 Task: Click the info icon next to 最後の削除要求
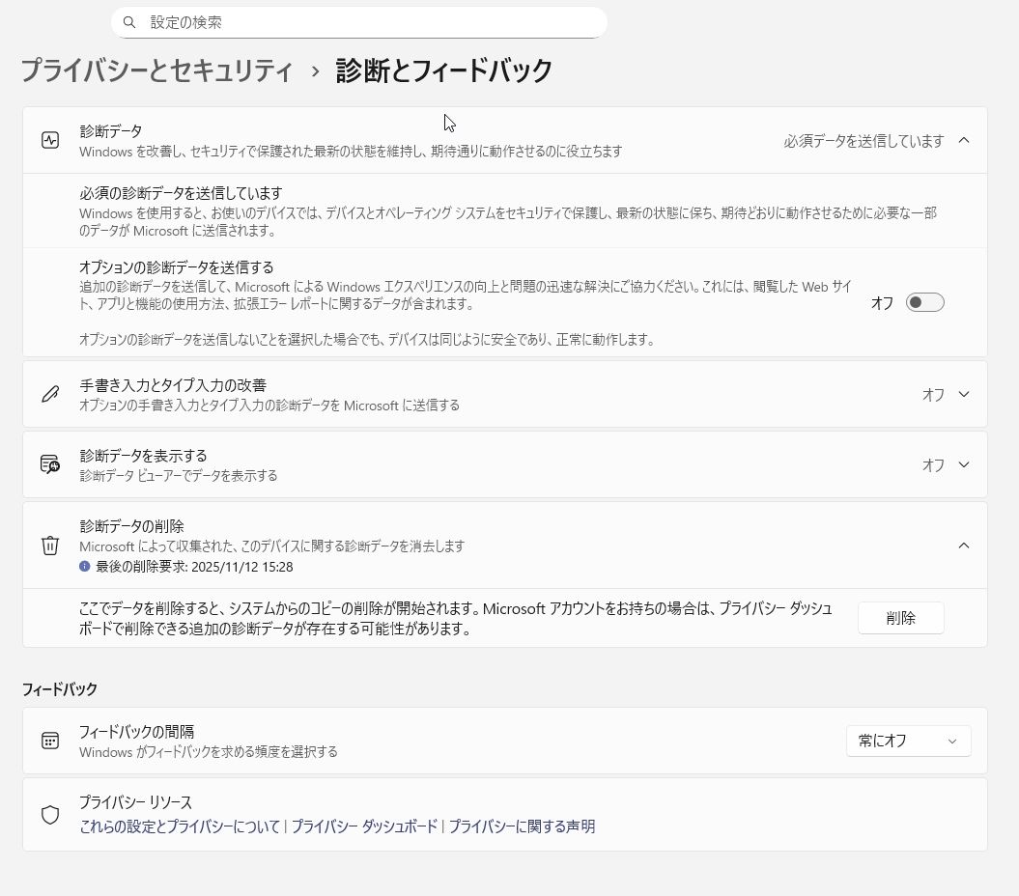pyautogui.click(x=85, y=567)
